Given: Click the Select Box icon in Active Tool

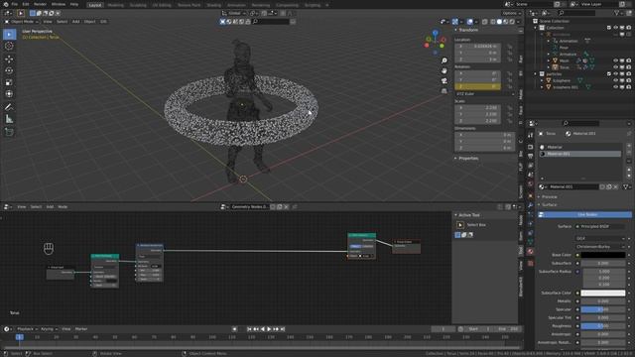Looking at the screenshot, I should click(460, 225).
